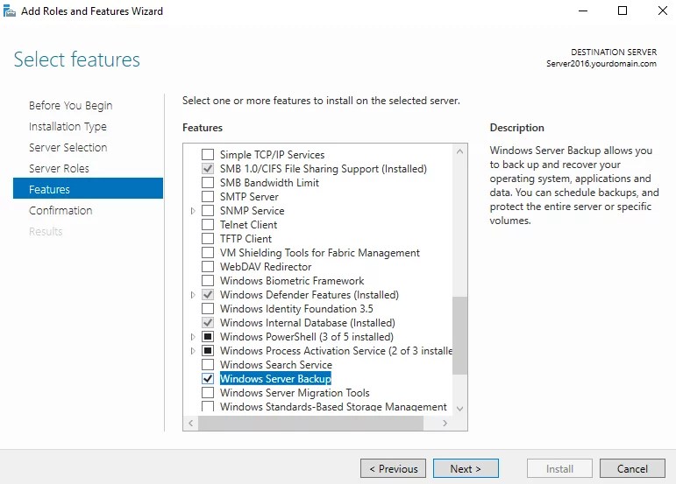Viewport: 676px width, 484px height.
Task: Click the Next button
Action: click(466, 468)
